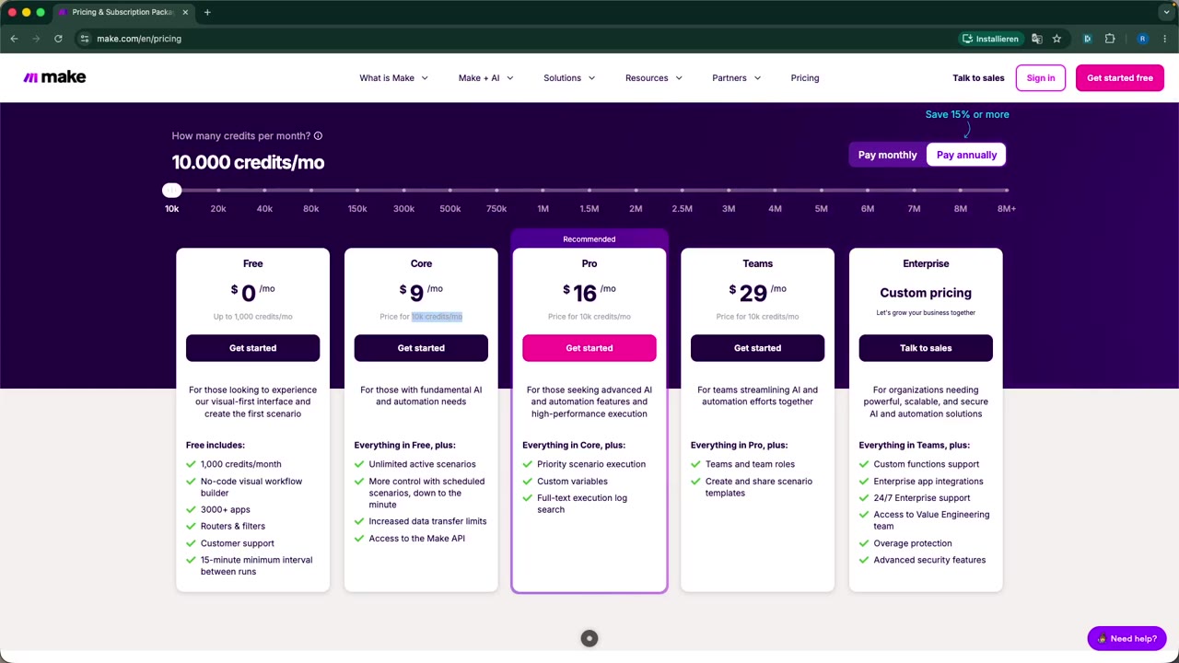
Task: Click the browser forward arrow
Action: tap(36, 39)
